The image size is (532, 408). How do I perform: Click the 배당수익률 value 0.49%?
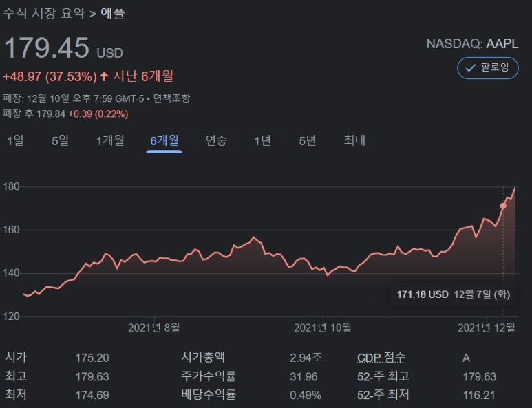coord(306,395)
